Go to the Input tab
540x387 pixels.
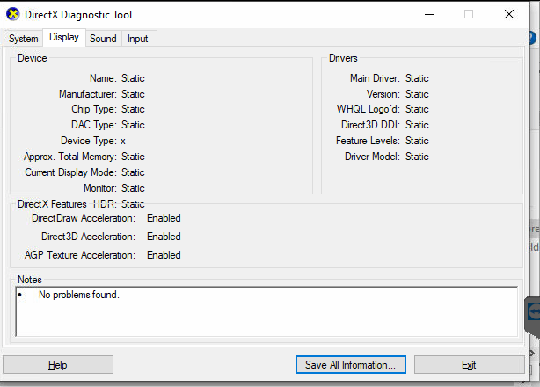tap(138, 38)
